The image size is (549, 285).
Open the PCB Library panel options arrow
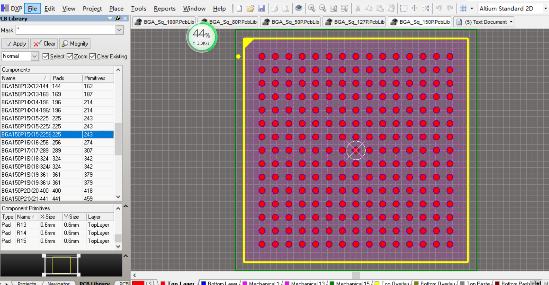(110, 18)
